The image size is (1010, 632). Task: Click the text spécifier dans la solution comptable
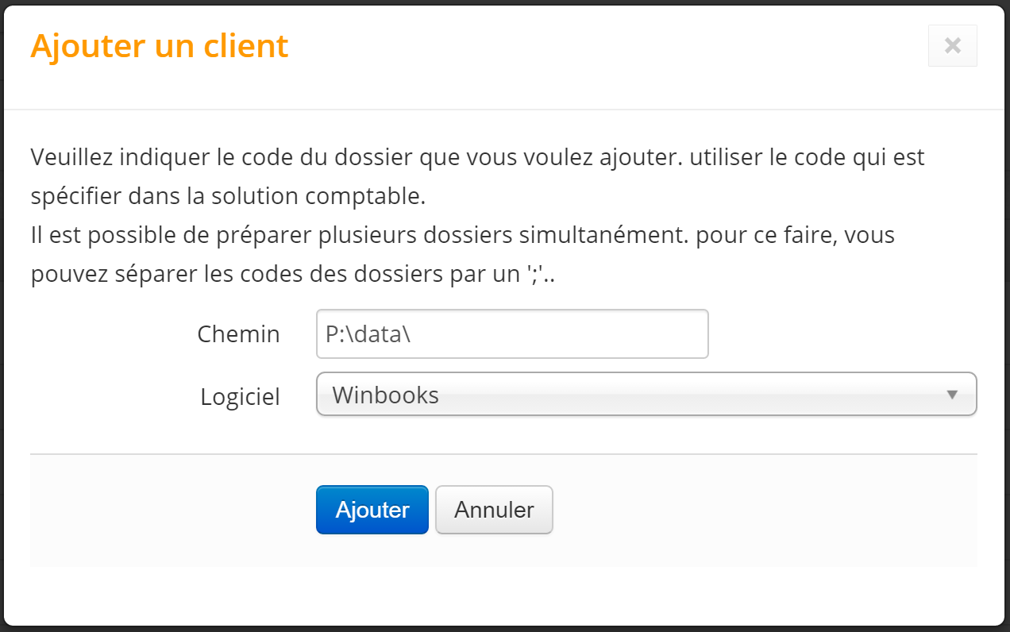pyautogui.click(x=228, y=196)
